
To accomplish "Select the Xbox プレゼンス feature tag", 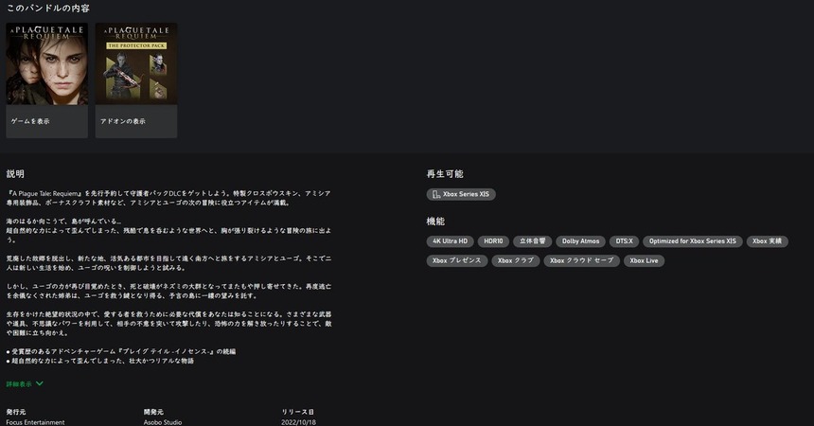I will coord(457,260).
